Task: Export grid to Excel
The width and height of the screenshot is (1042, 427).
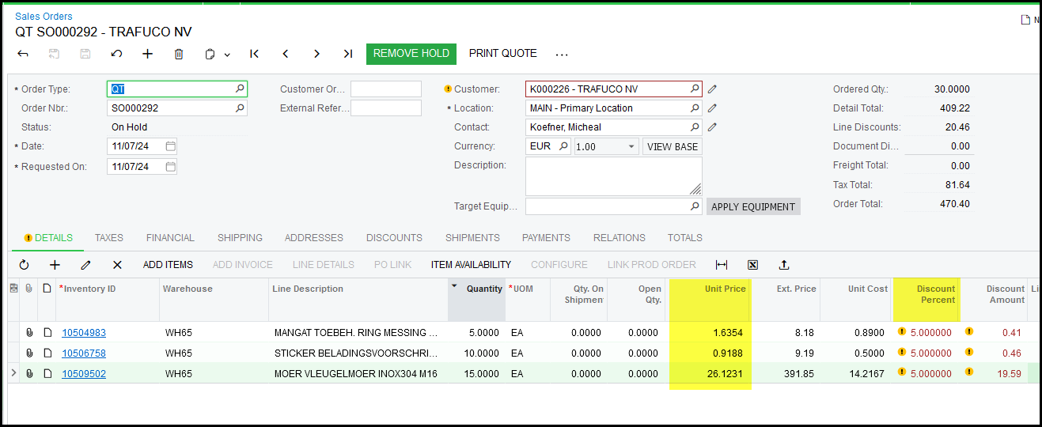Action: click(x=752, y=265)
